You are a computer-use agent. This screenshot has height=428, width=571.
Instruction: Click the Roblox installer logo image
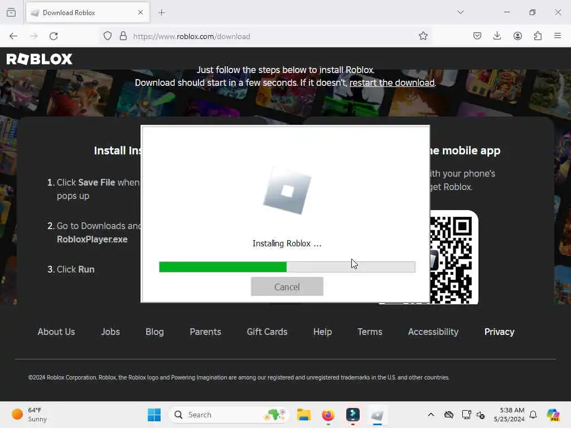click(287, 191)
